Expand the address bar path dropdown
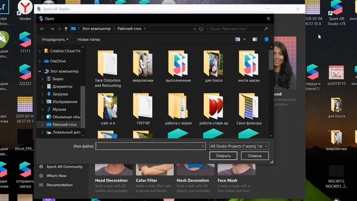Image resolution: width=357 pixels, height=201 pixels. 195,29
